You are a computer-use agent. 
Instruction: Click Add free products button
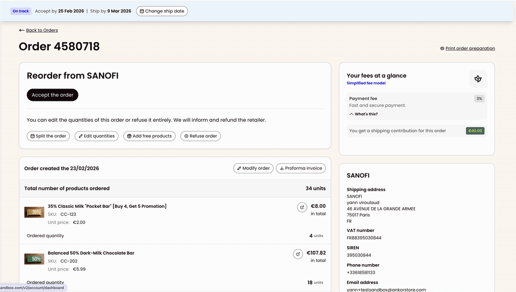(x=149, y=136)
